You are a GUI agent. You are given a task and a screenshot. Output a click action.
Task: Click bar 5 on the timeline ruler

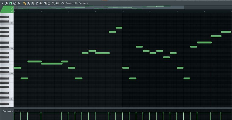coord(123,11)
